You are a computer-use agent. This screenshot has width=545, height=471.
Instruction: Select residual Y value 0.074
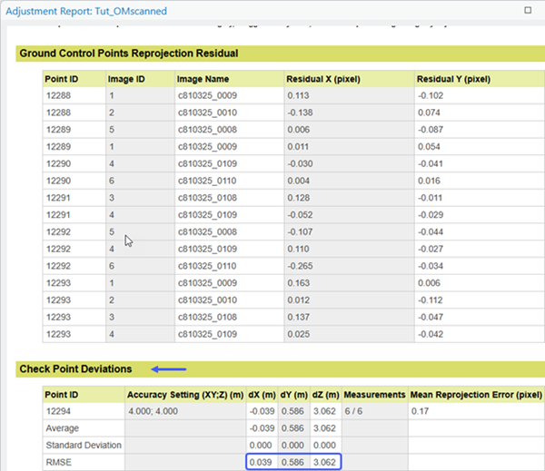tap(429, 113)
